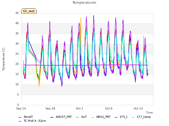Image resolution: width=169 pixels, height=126 pixels.
Task: Click the purple li75_t color swatch
Action: (116, 117)
